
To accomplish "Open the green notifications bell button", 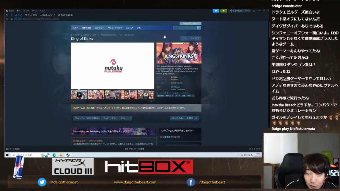I will pyautogui.click(x=224, y=11).
